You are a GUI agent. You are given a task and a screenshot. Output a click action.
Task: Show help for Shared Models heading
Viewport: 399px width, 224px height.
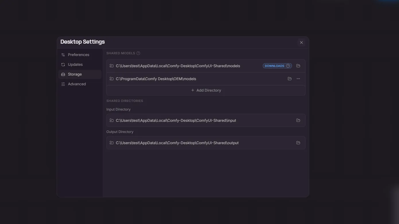(x=138, y=53)
